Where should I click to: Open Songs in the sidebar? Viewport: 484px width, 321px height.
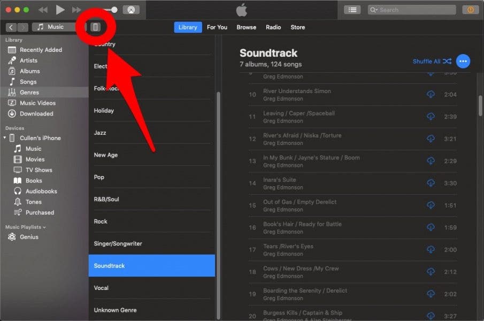44,82
